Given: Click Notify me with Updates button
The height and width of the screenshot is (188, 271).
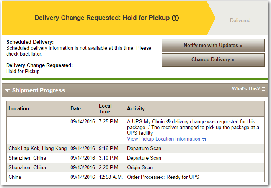Looking at the screenshot, I should (213, 46).
